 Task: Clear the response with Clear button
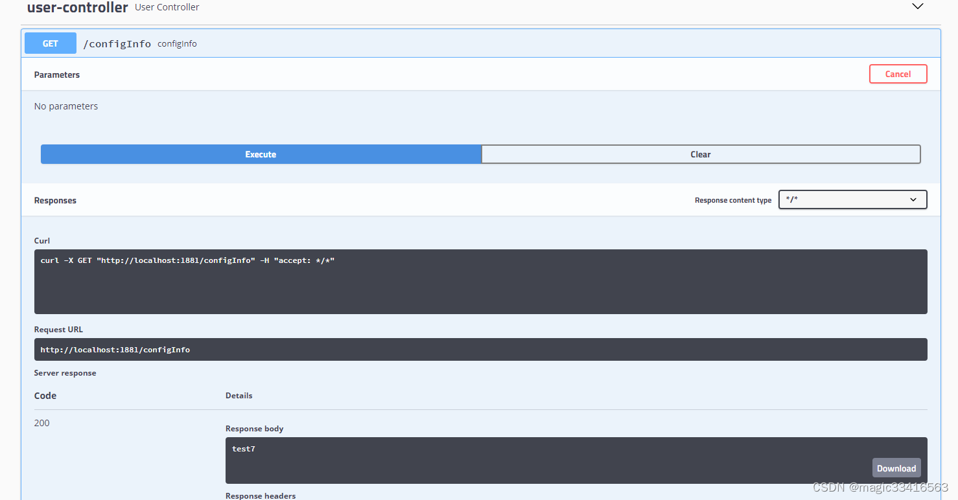701,154
